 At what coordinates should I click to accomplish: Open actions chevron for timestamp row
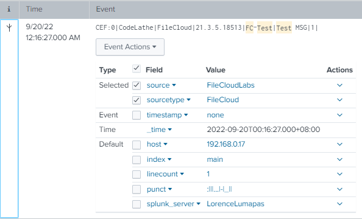pyautogui.click(x=339, y=115)
